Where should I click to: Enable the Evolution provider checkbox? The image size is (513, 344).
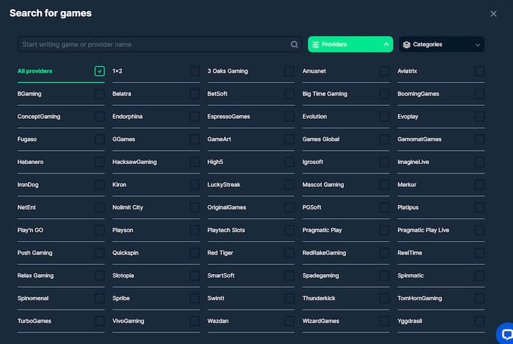point(385,116)
